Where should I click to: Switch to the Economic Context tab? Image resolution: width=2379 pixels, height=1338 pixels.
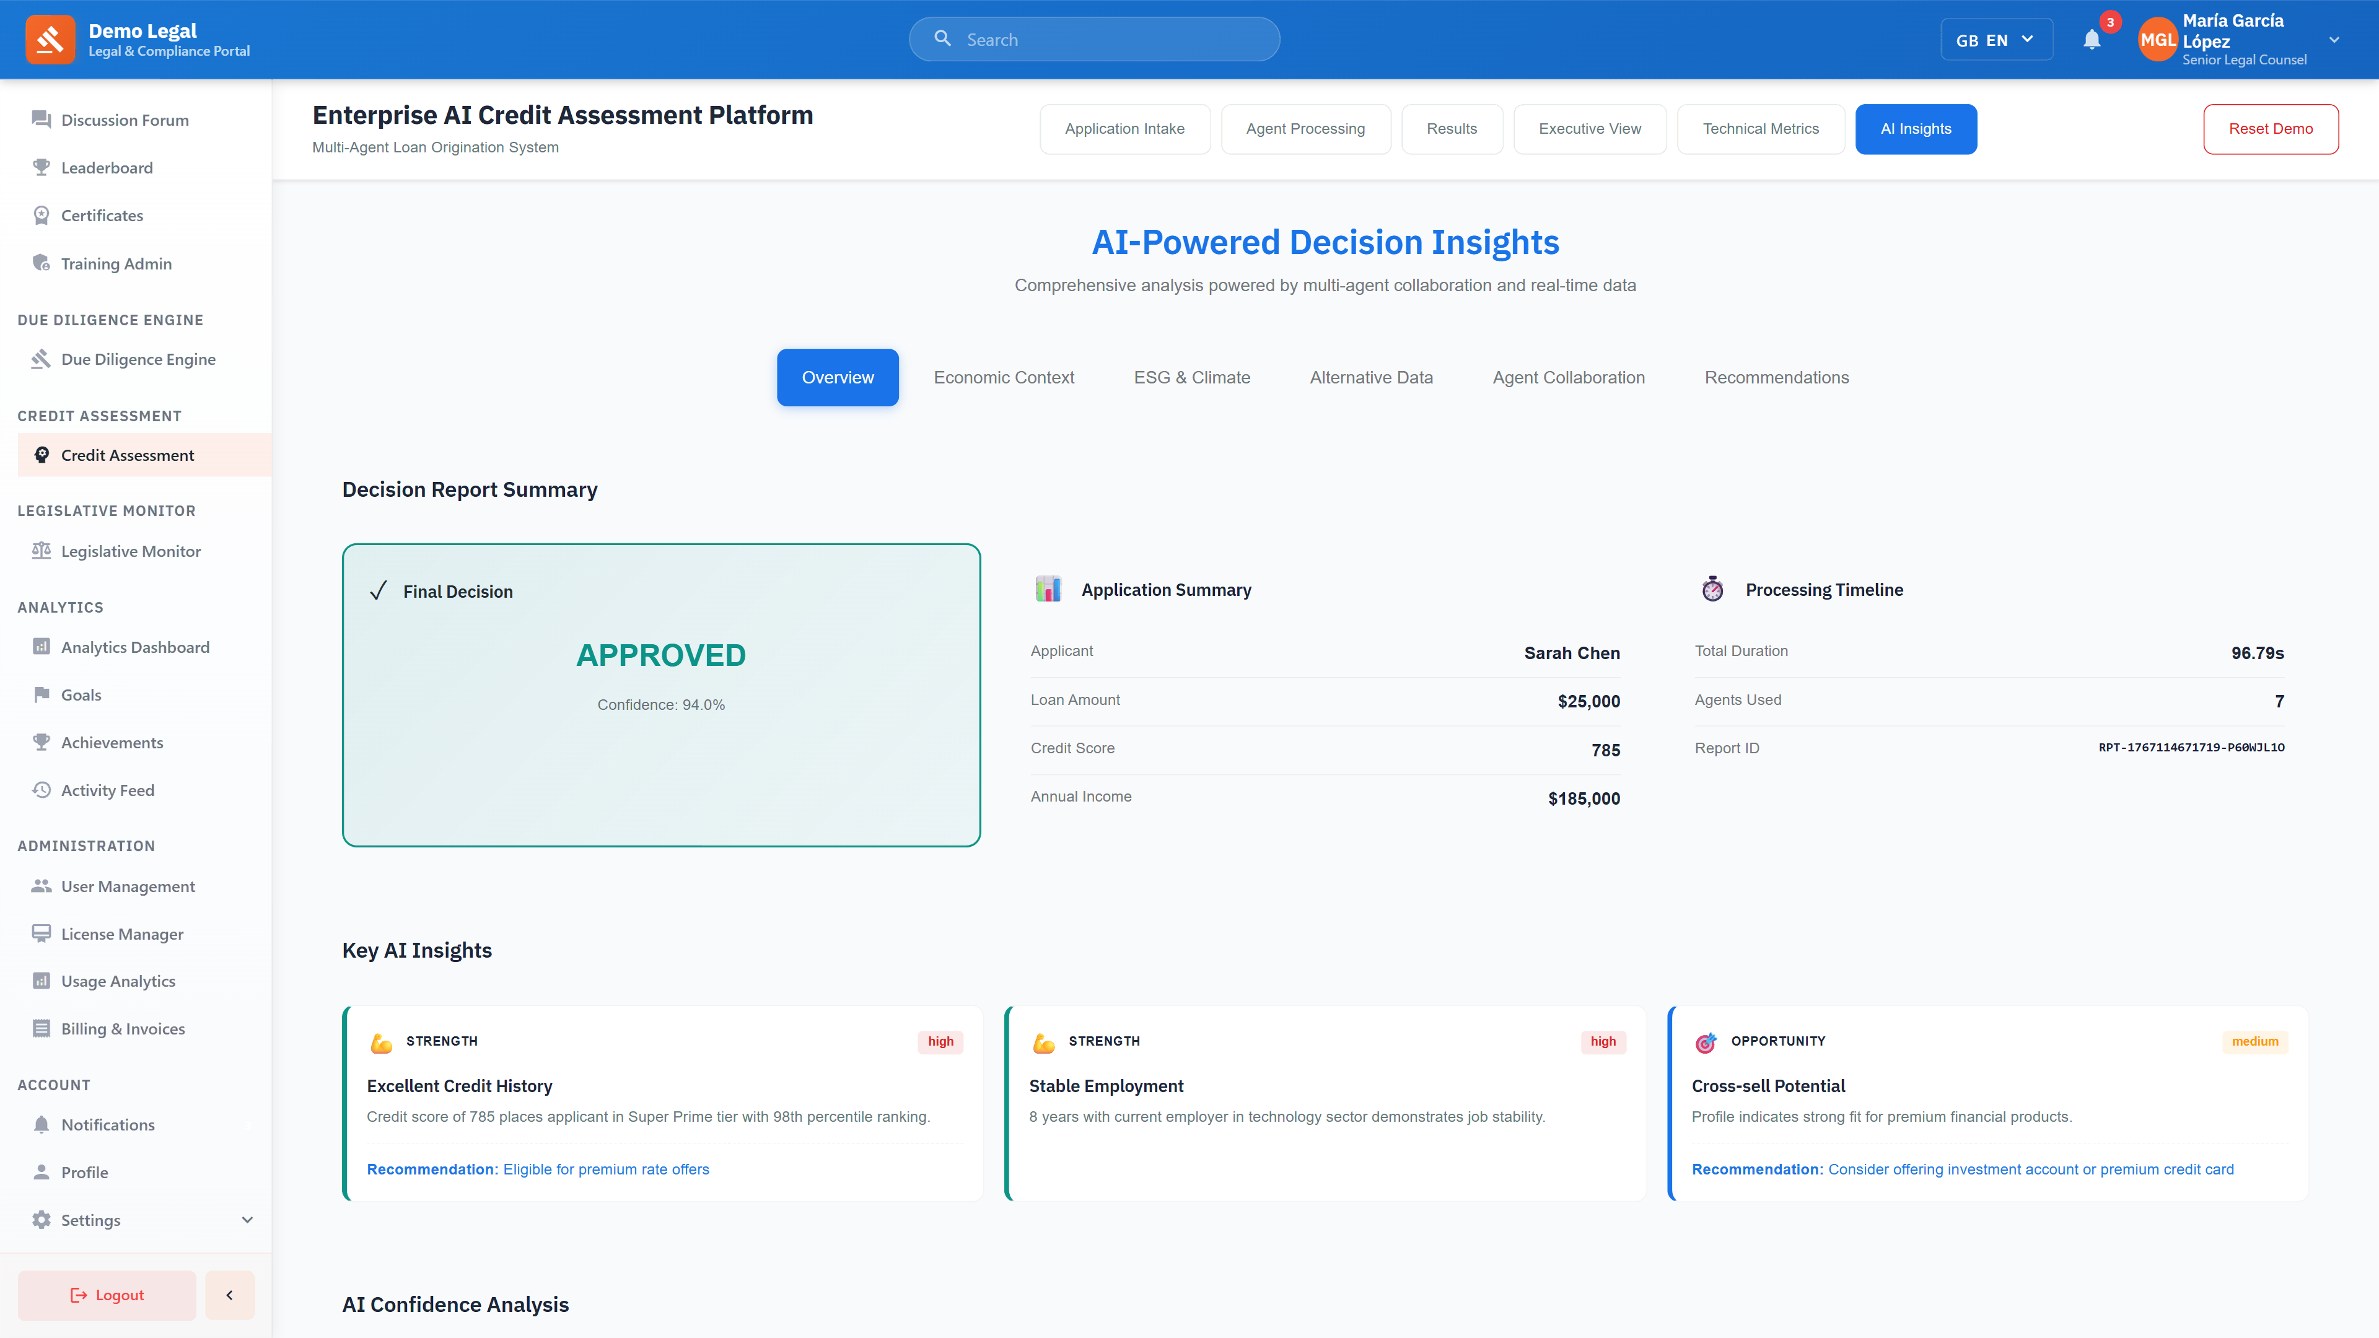pos(1004,377)
